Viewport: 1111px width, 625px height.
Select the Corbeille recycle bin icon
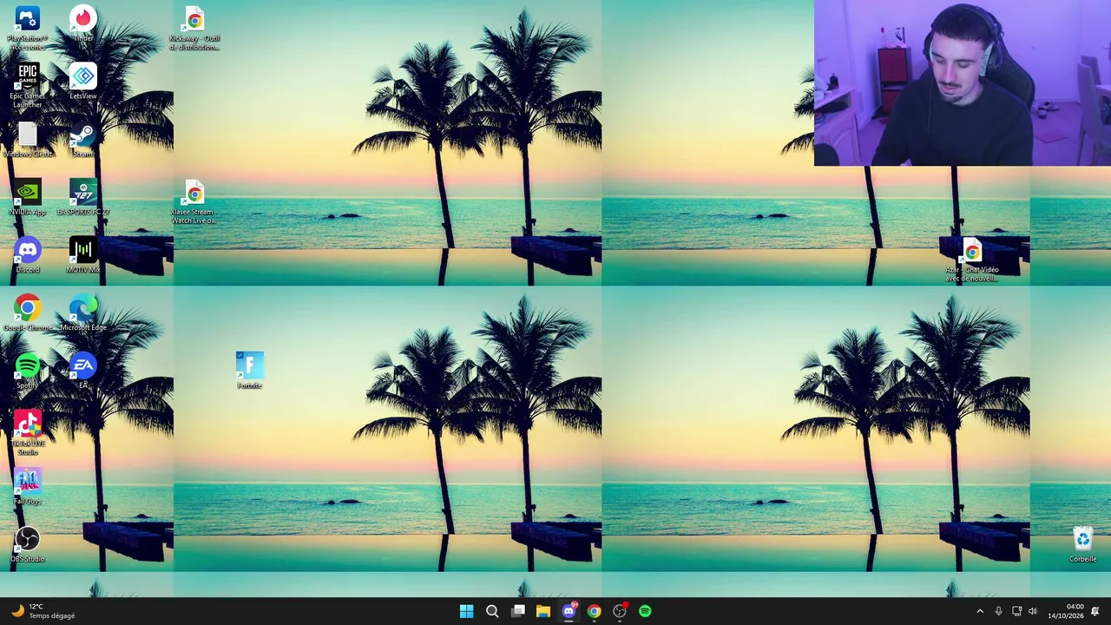coord(1082,544)
